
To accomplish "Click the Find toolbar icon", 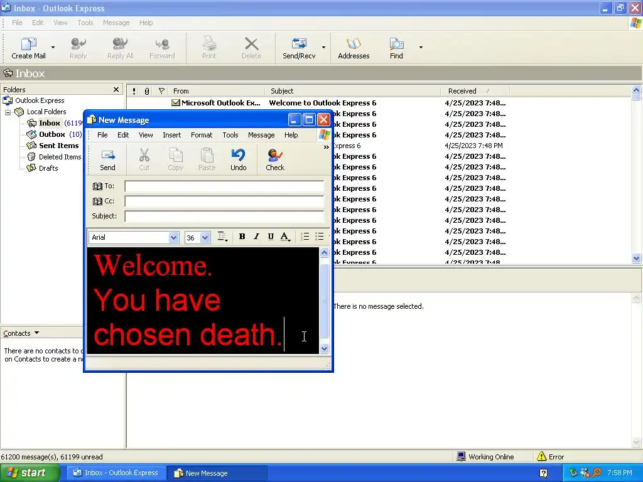I will click(396, 43).
